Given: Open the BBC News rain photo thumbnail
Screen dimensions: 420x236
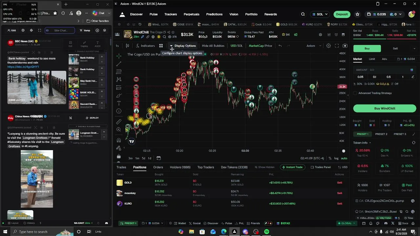Looking at the screenshot, I should (37, 87).
